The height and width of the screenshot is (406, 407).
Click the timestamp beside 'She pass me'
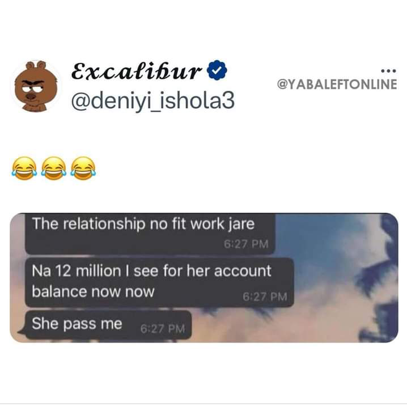[x=163, y=329]
